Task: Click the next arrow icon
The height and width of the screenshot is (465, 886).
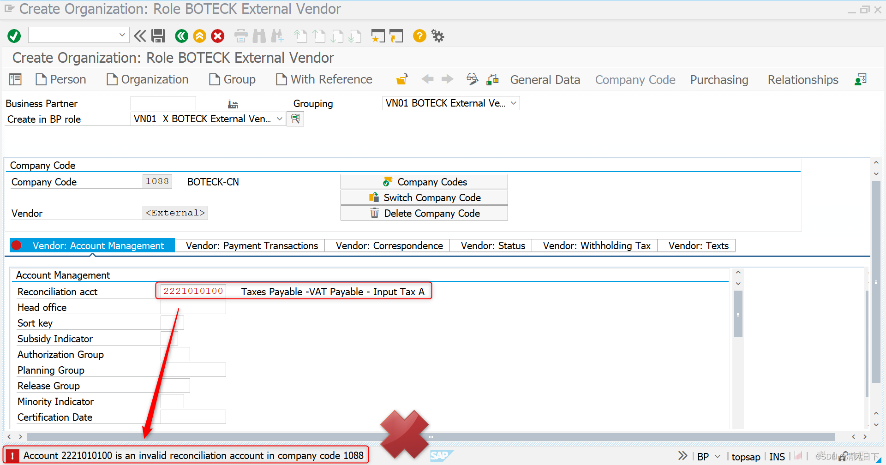Action: (447, 79)
